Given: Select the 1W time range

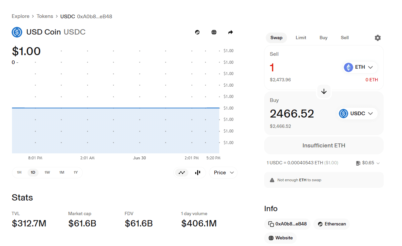Looking at the screenshot, I should [47, 173].
